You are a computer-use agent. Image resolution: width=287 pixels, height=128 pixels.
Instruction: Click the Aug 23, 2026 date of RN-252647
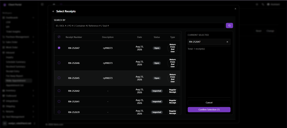139,48
